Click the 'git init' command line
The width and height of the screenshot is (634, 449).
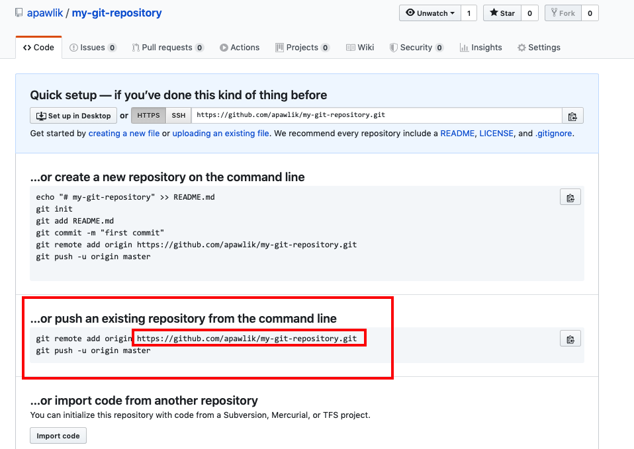54,209
